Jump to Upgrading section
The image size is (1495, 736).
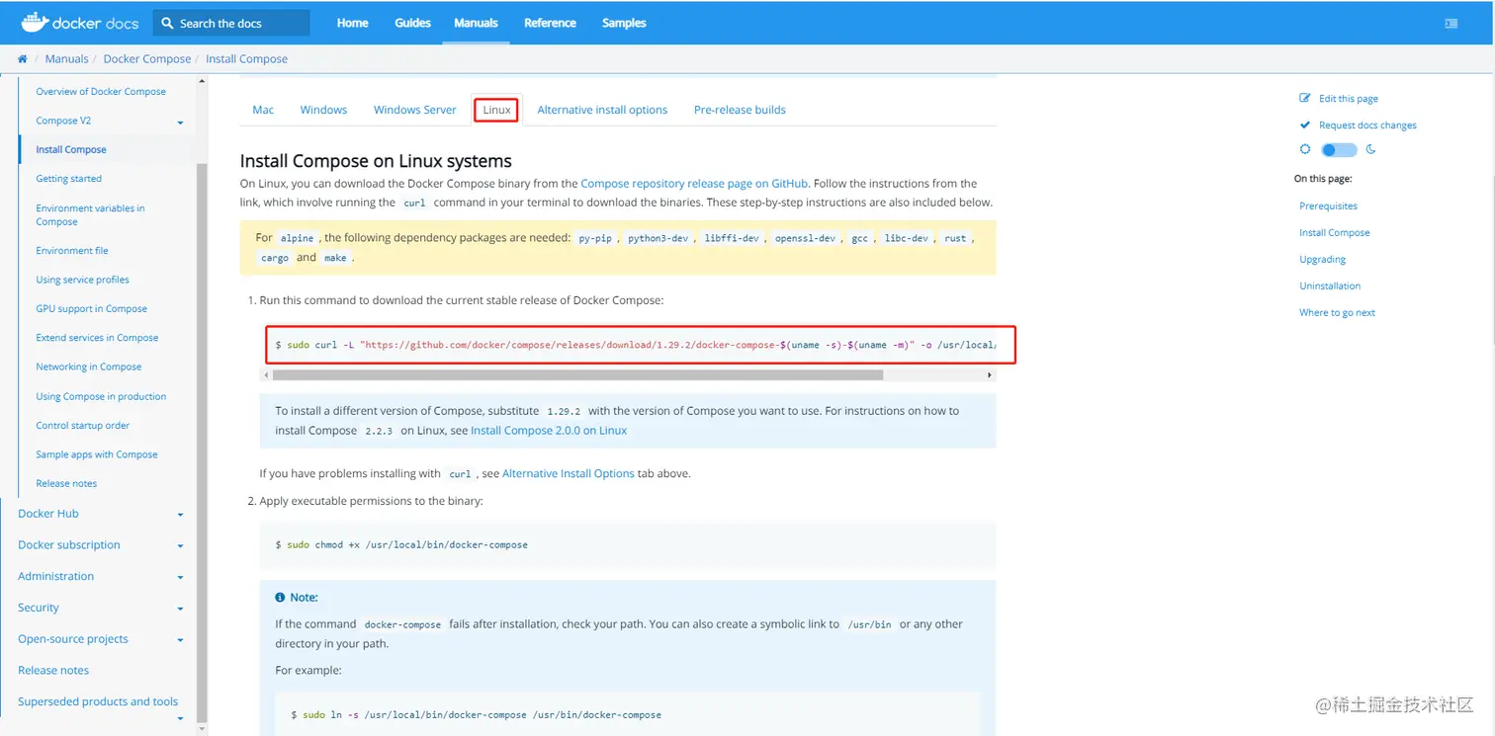[x=1322, y=260]
